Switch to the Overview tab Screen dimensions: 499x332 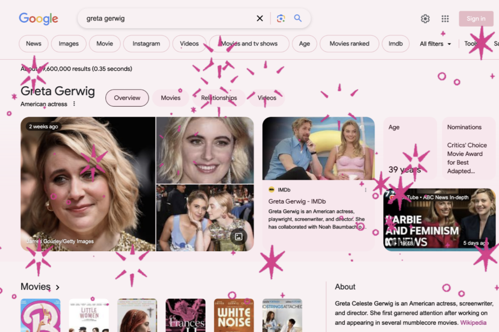127,98
